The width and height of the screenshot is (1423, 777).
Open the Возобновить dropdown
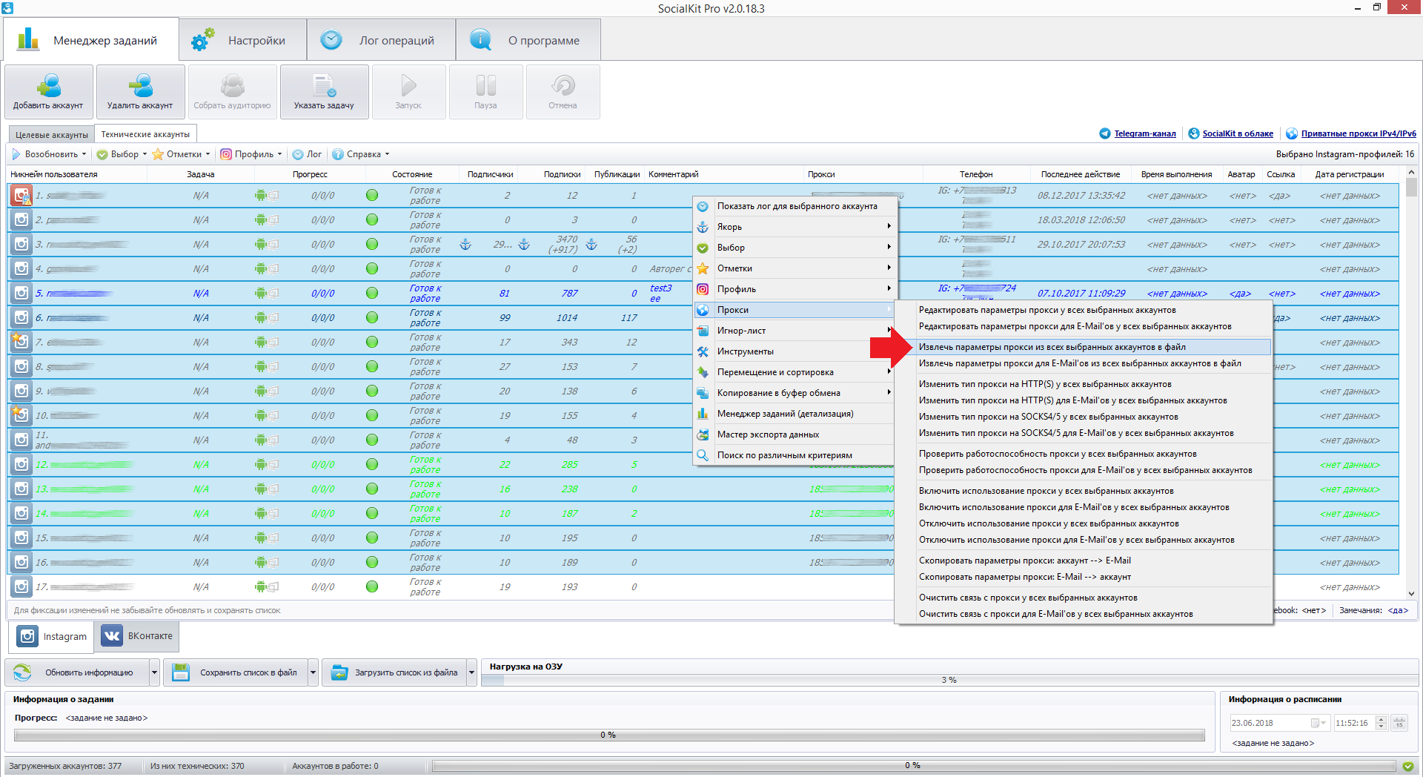point(84,154)
